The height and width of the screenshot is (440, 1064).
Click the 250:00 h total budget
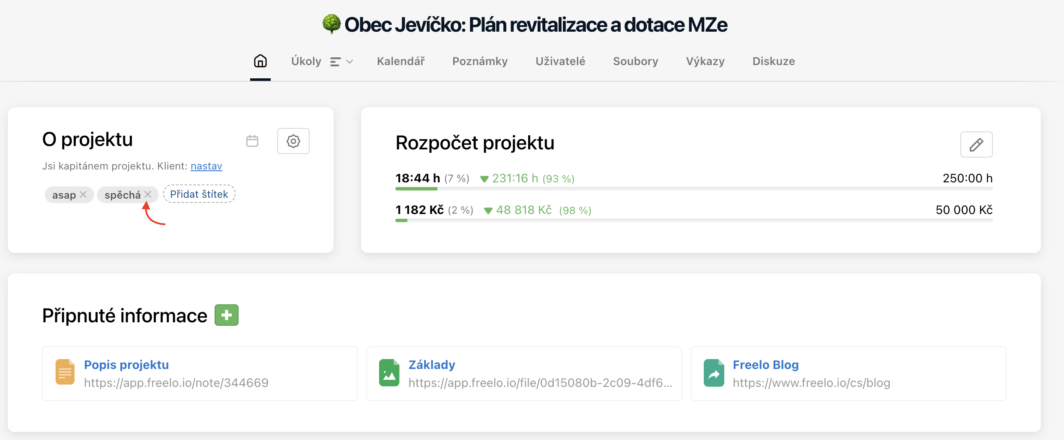tap(968, 178)
